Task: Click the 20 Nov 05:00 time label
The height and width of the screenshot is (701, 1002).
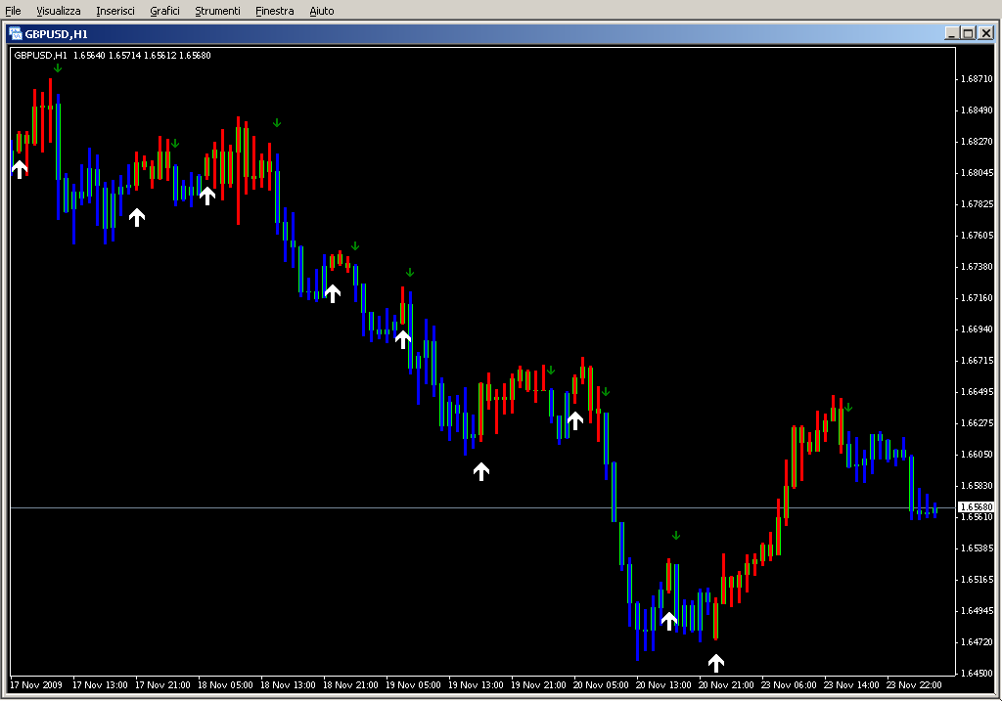Action: tap(601, 685)
